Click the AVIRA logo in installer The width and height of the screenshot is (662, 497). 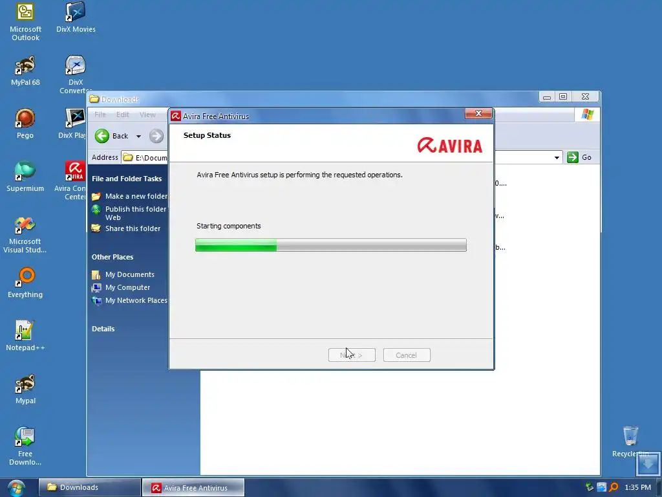[450, 145]
